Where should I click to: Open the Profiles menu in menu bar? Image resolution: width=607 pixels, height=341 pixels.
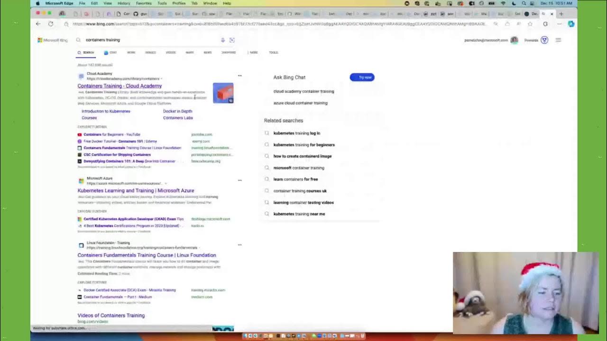tap(179, 3)
